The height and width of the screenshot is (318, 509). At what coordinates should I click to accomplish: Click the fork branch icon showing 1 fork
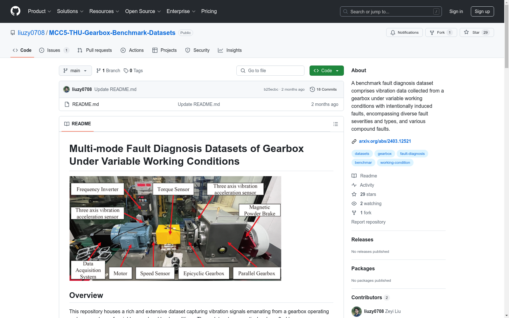(354, 213)
